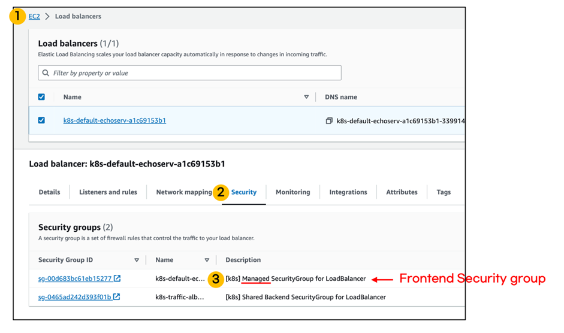Viewport: 564px width, 333px height.
Task: Click the Description column header
Action: 243,260
